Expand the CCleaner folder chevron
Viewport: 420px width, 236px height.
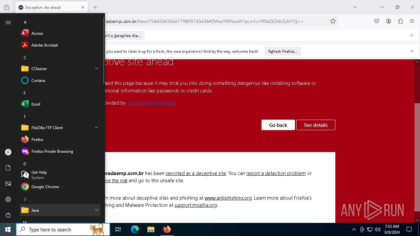click(x=96, y=69)
